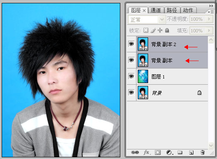Click layers list scroll up arrow
Image resolution: width=217 pixels, height=159 pixels.
211,40
